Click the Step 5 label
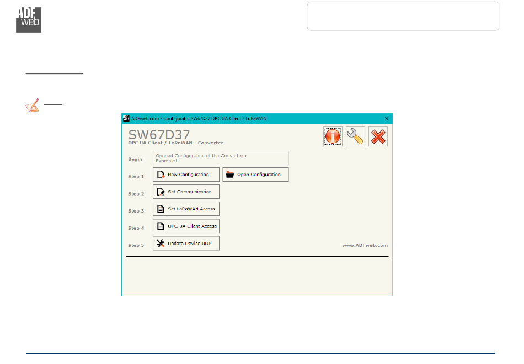 [136, 245]
